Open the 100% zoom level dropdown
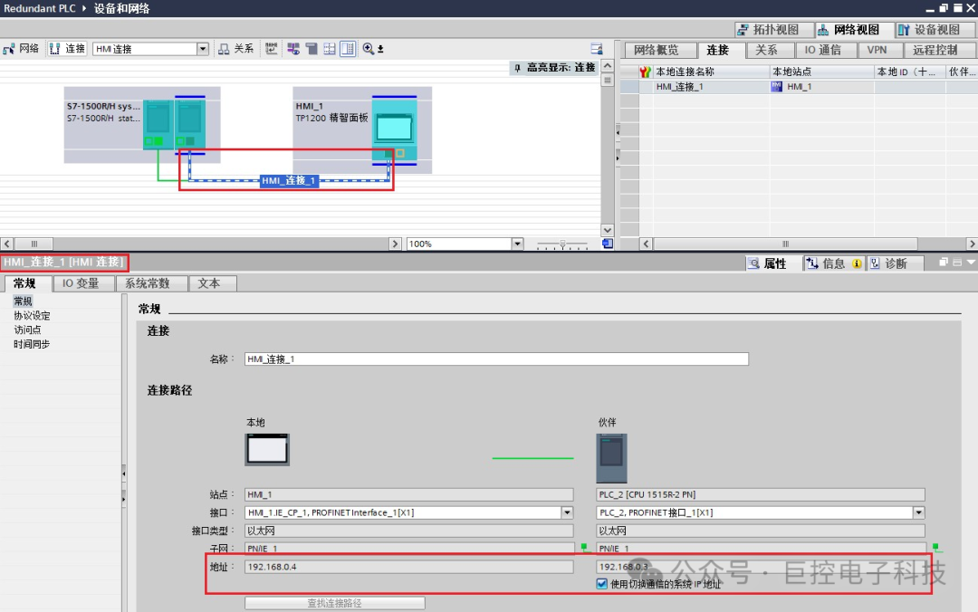 (x=517, y=244)
